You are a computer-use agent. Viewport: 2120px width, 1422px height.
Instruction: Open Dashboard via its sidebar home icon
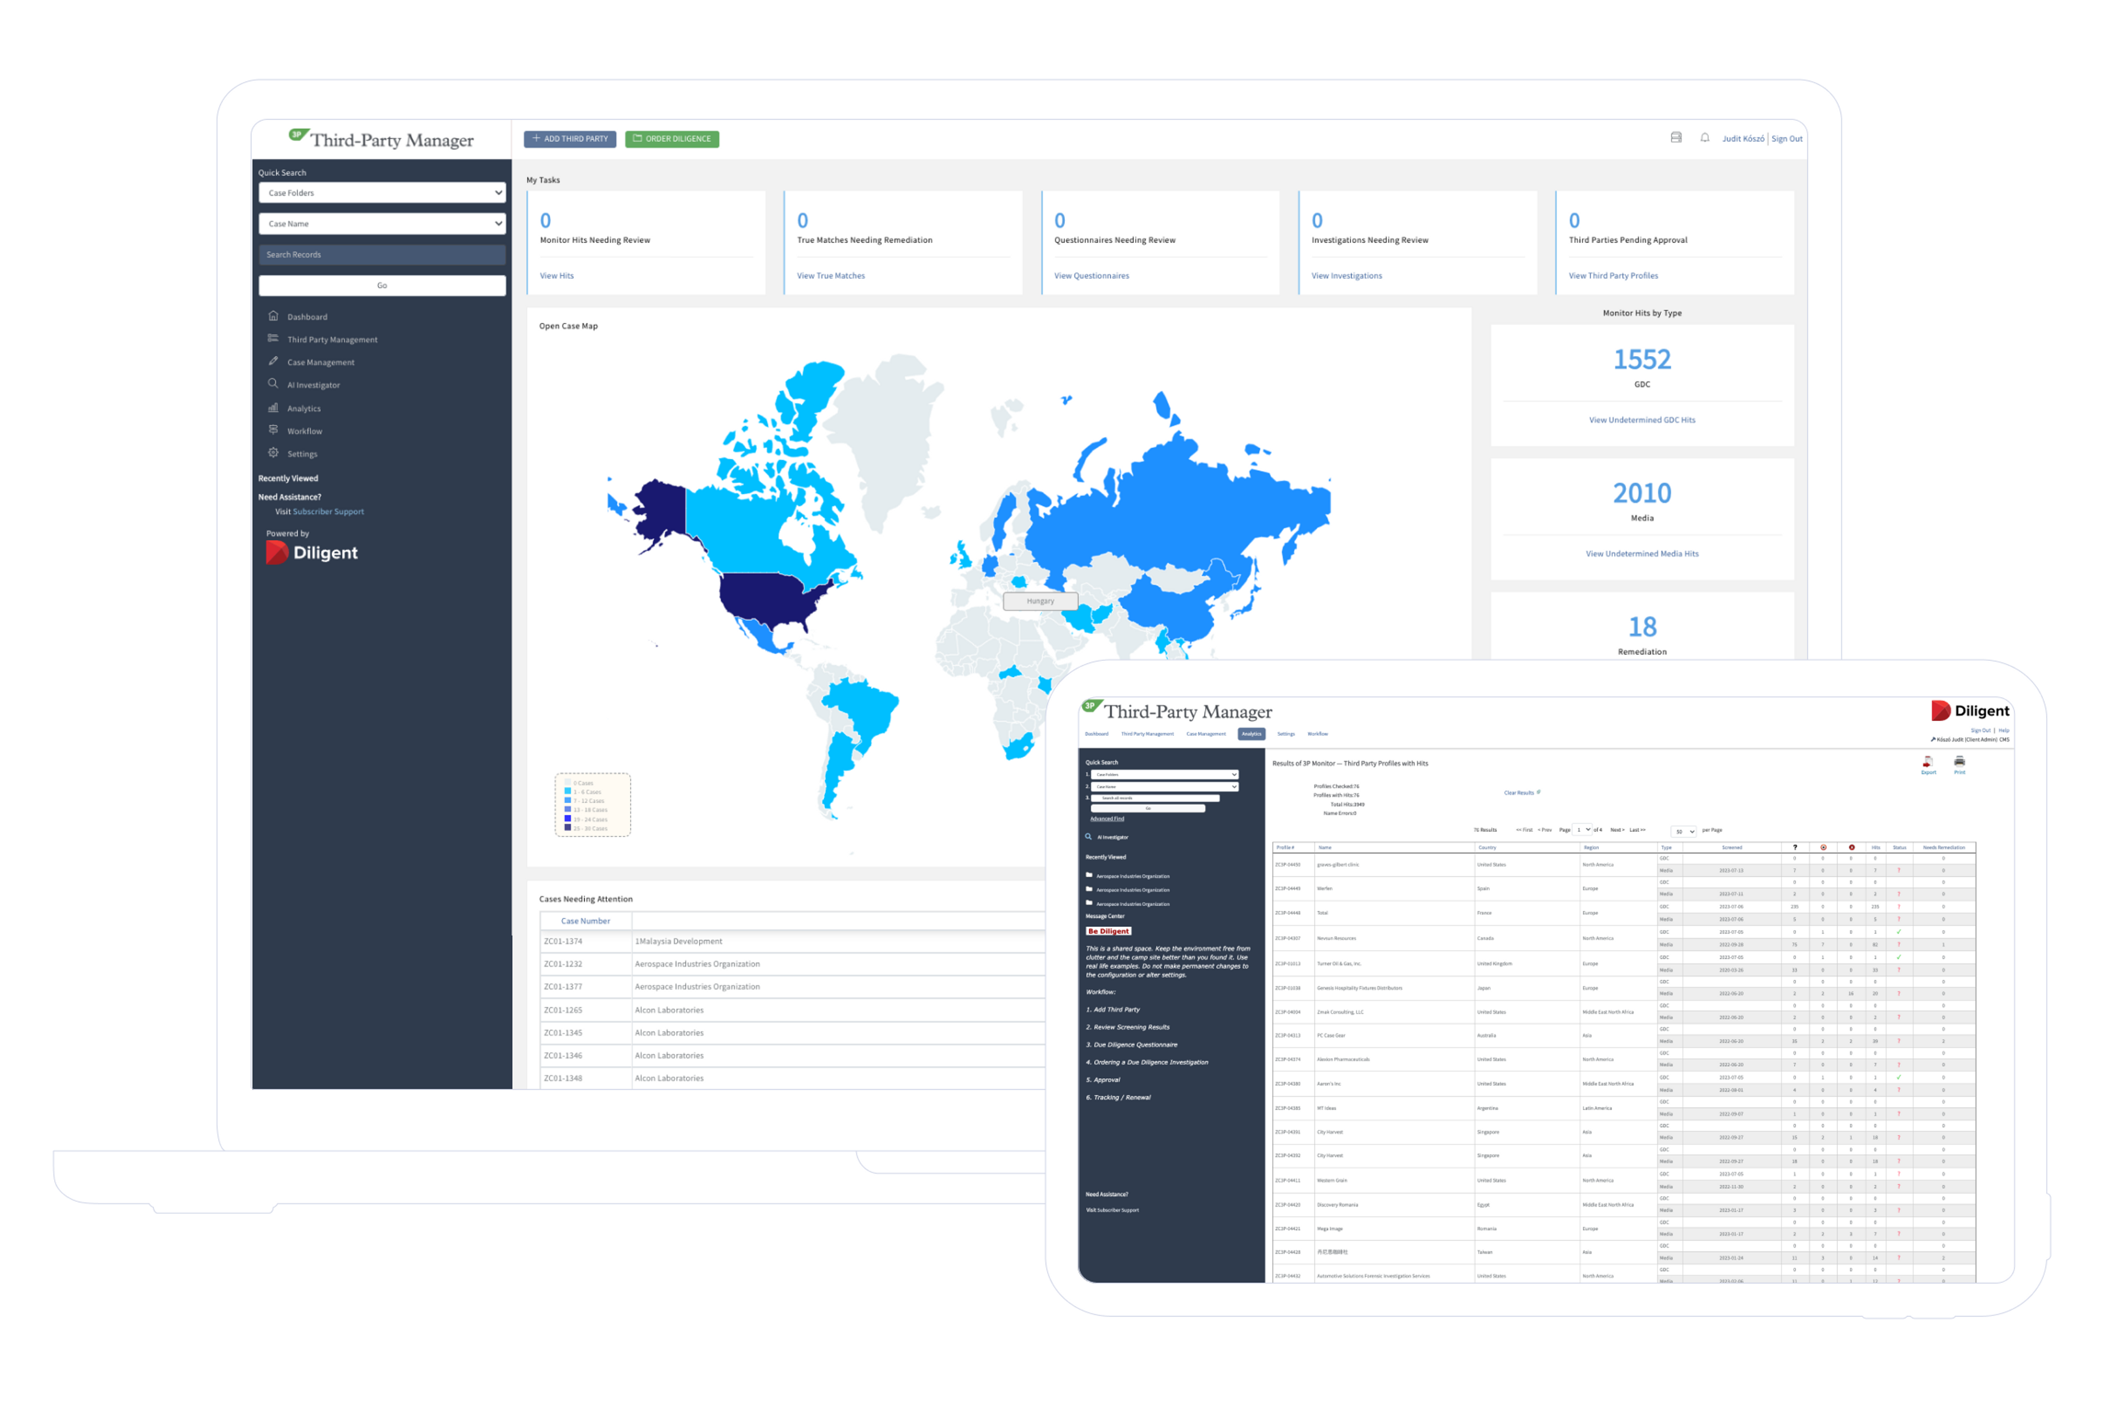pyautogui.click(x=273, y=316)
